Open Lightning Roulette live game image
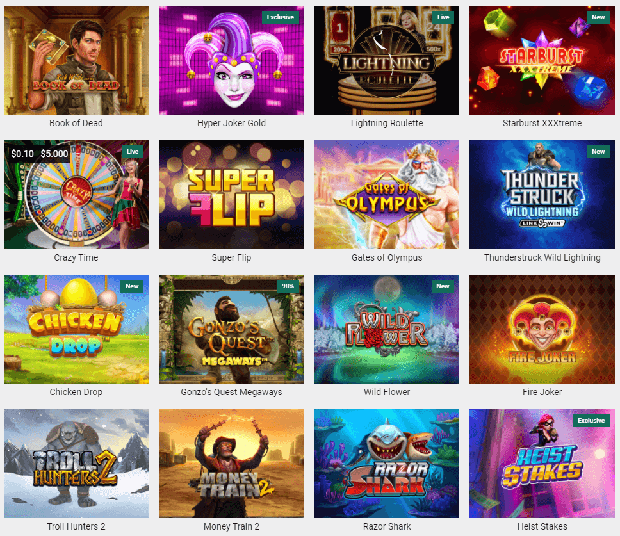 click(x=387, y=60)
